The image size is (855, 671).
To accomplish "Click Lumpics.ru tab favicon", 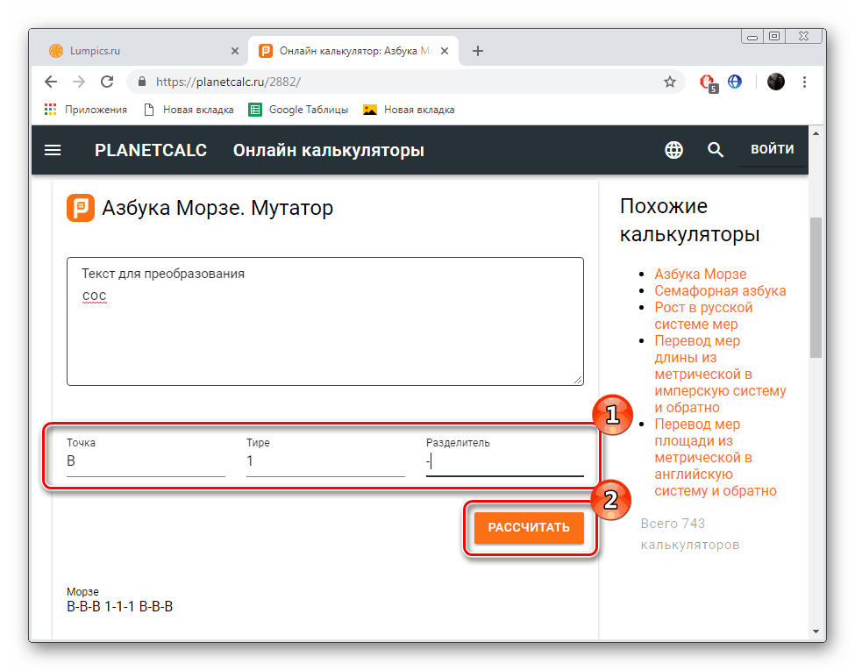I will [56, 51].
